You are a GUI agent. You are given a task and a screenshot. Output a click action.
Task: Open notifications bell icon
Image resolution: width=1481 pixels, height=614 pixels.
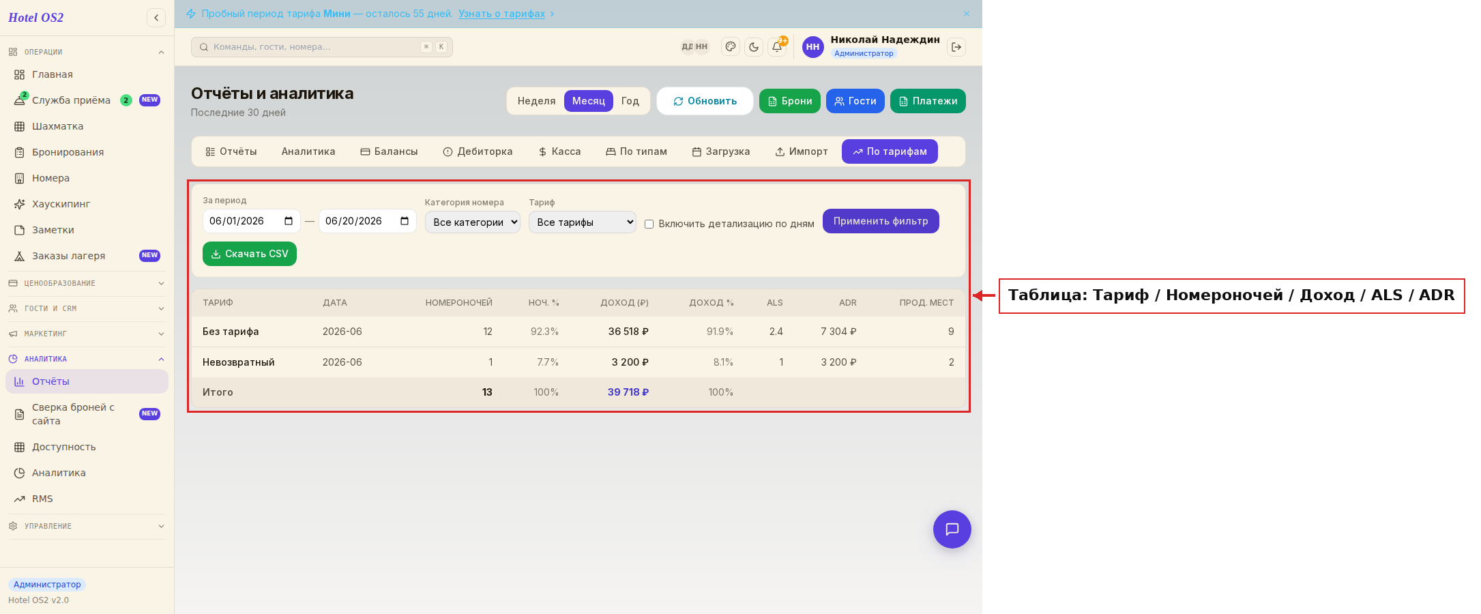(777, 47)
